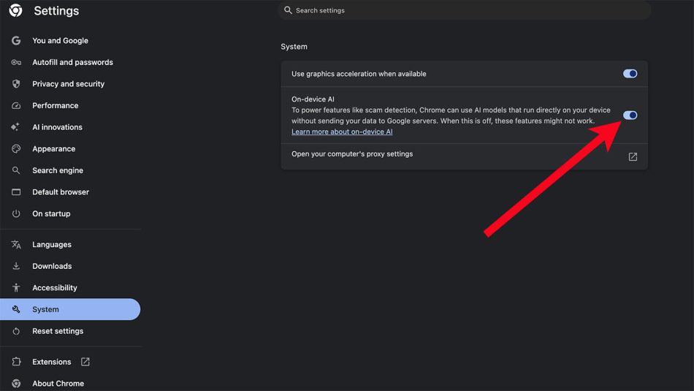694x391 pixels.
Task: Toggle the On-device AI switch
Action: [630, 115]
